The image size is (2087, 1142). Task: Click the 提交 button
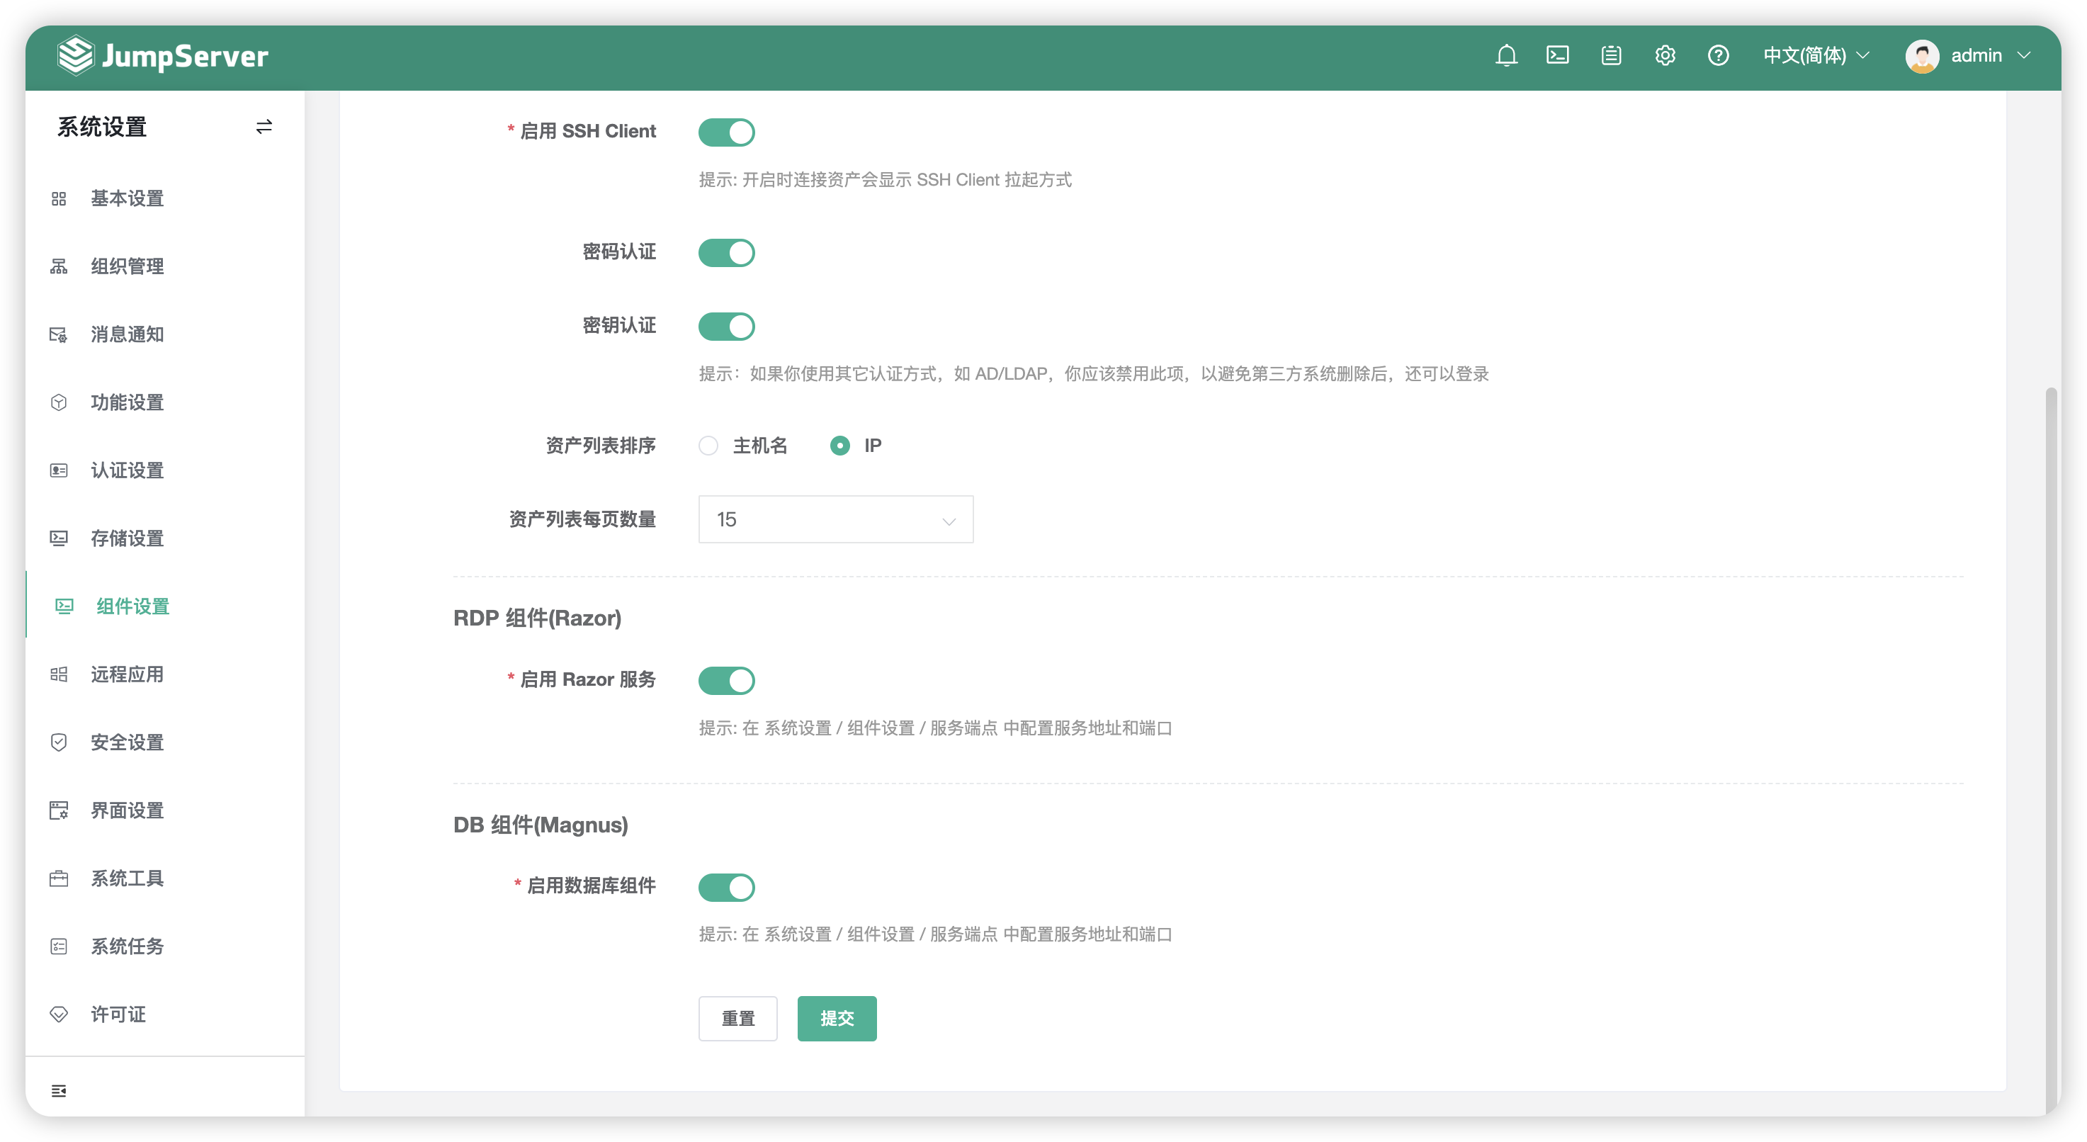pyautogui.click(x=836, y=1018)
